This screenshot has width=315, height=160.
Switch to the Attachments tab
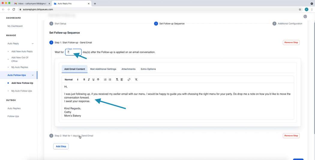click(128, 69)
